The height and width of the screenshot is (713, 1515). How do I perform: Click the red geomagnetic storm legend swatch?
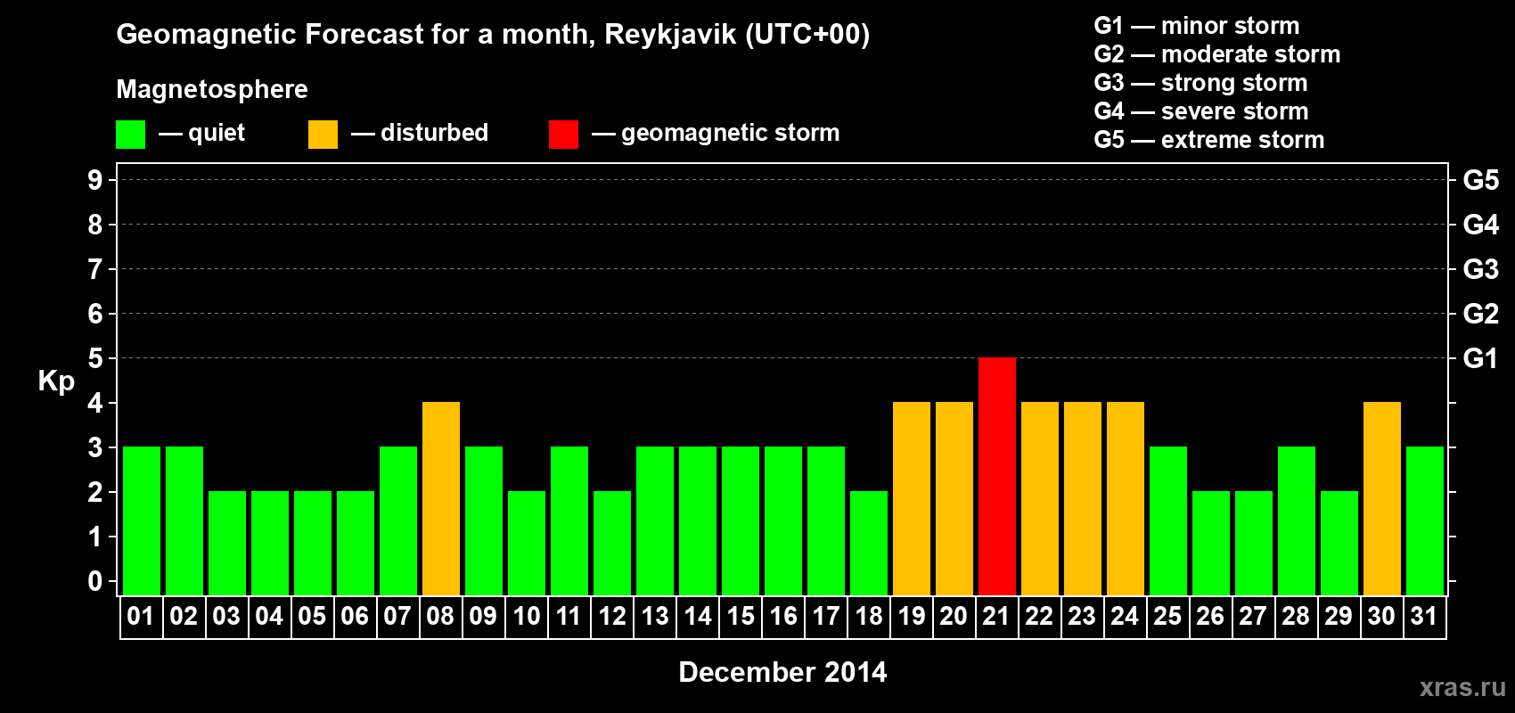click(563, 135)
